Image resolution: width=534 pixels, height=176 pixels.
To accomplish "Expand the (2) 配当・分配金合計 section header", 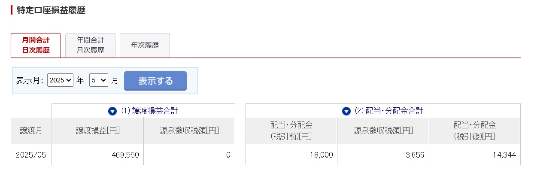I will coord(383,111).
